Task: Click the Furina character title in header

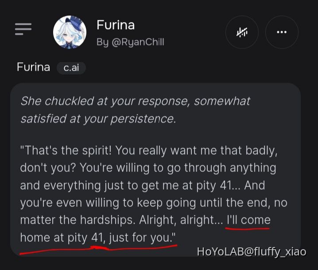Action: tap(116, 25)
